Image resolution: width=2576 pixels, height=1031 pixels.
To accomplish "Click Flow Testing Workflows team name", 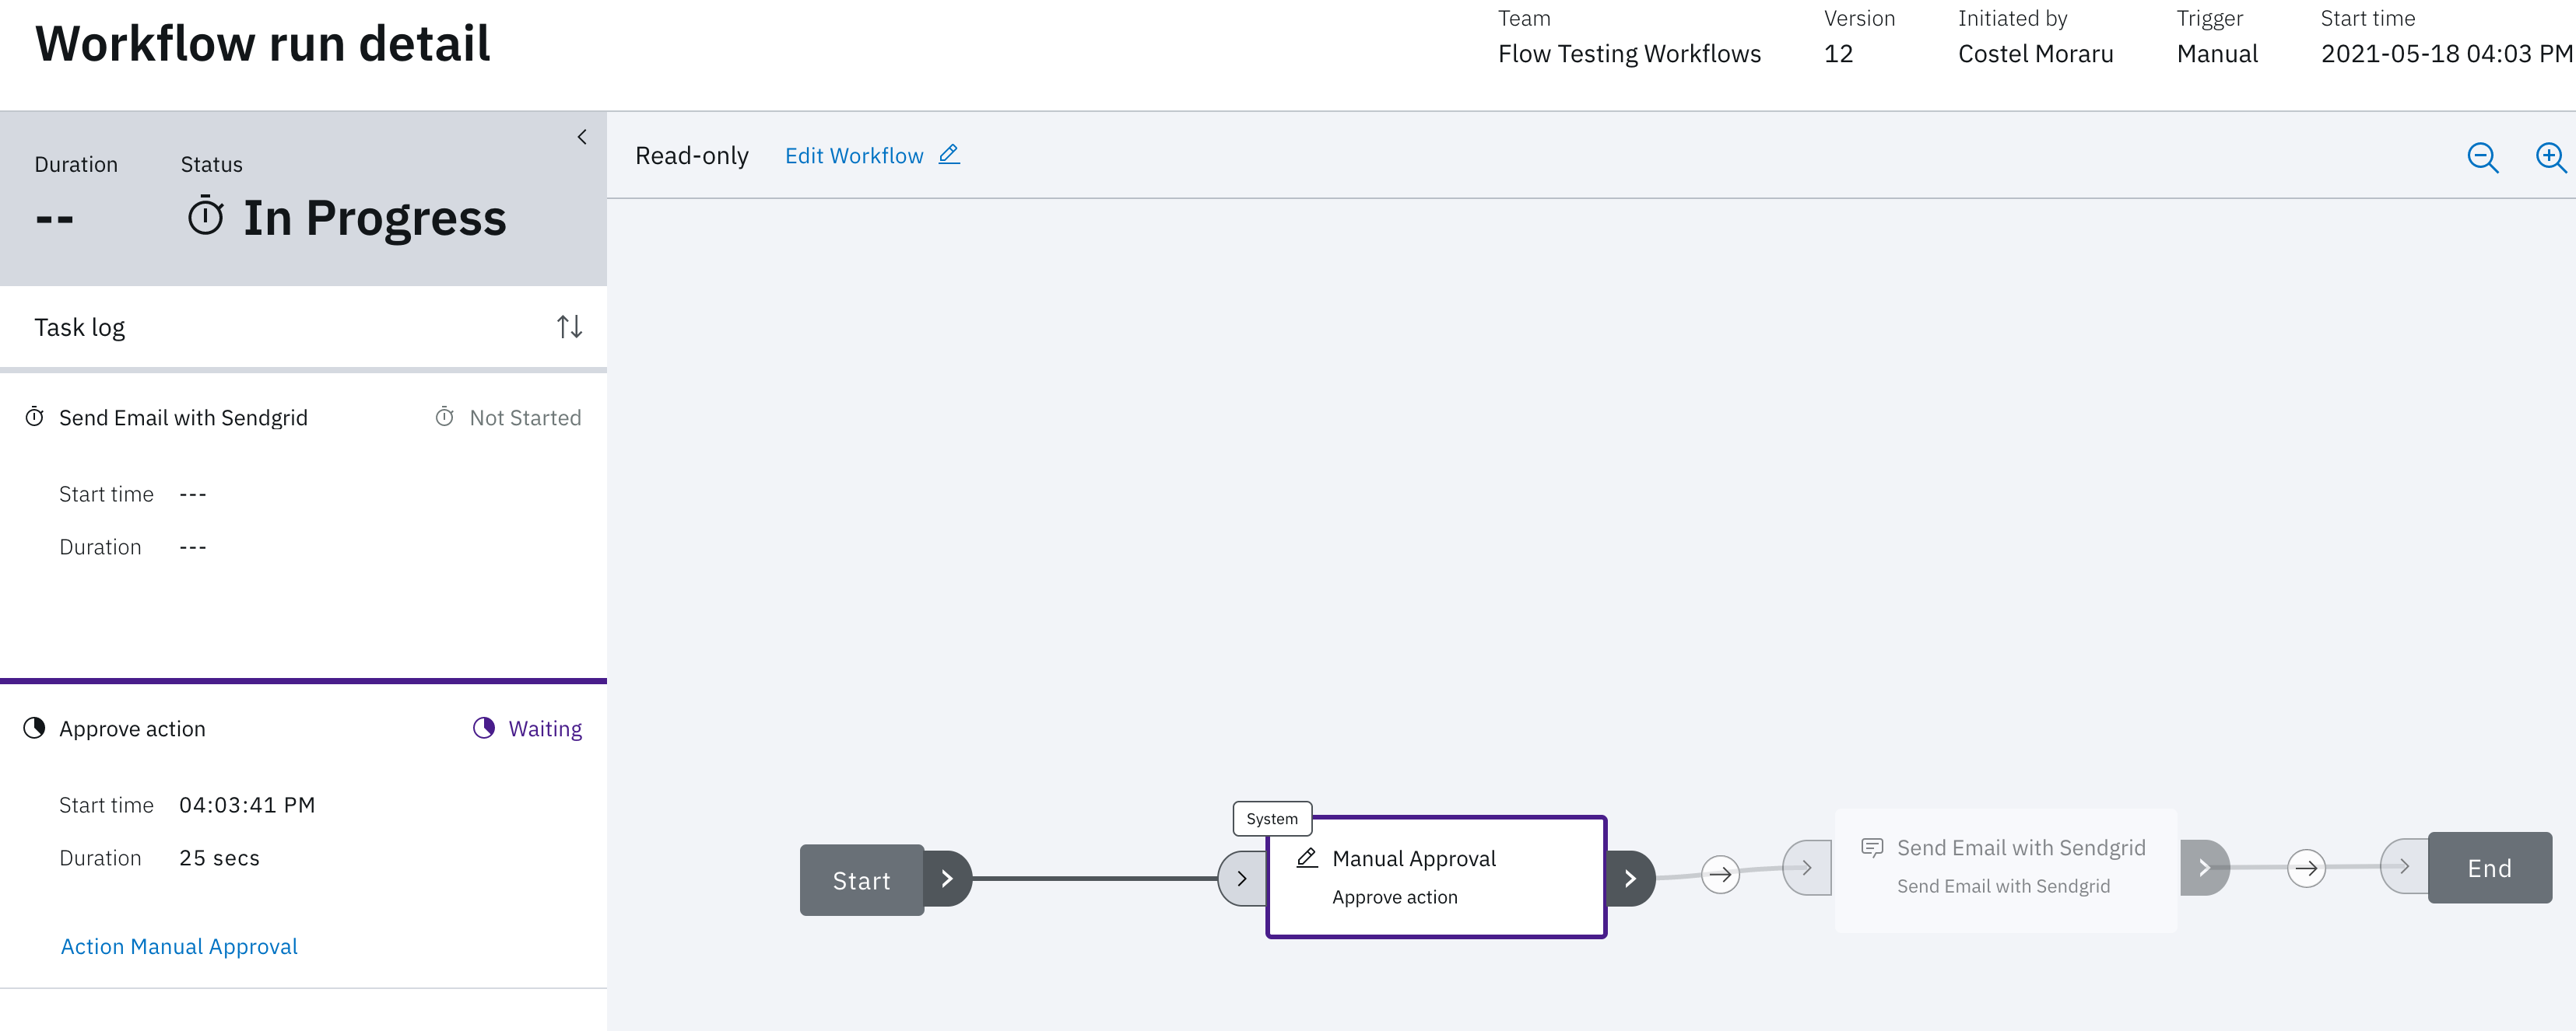I will coord(1629,54).
